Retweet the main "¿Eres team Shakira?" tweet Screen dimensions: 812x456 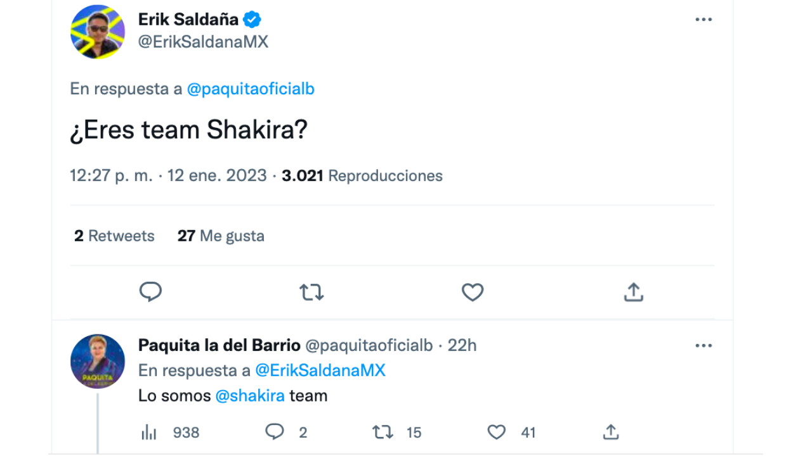click(x=311, y=292)
